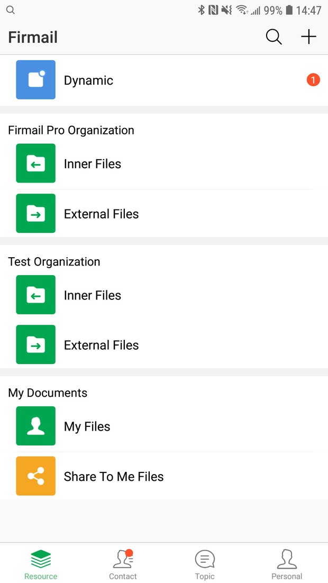Tap the search magnifier in Firmail header
This screenshot has height=583, width=328.
[274, 37]
